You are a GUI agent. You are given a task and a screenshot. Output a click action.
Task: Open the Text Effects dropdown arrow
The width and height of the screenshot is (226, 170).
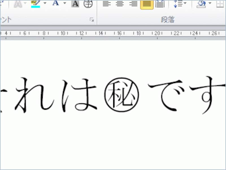coord(25,4)
